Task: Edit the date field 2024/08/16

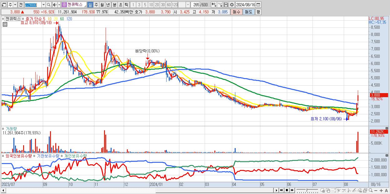Action: pos(246,5)
